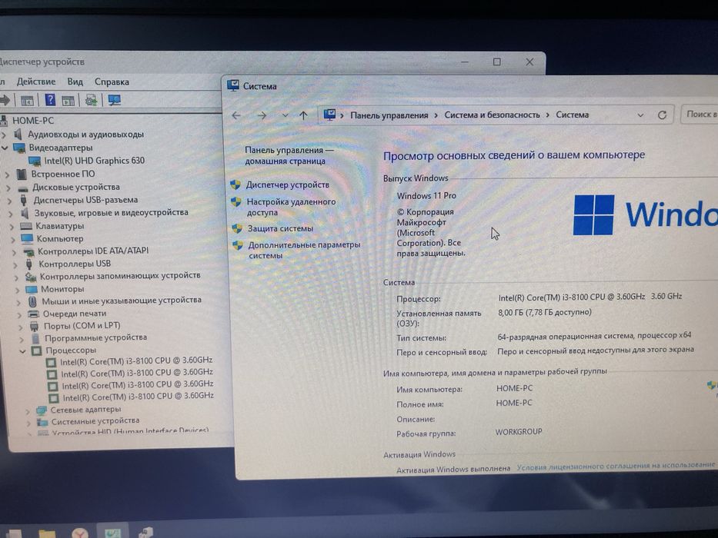Click the shield icon beside Защита системы
Screen dimensions: 718x538
coord(237,228)
